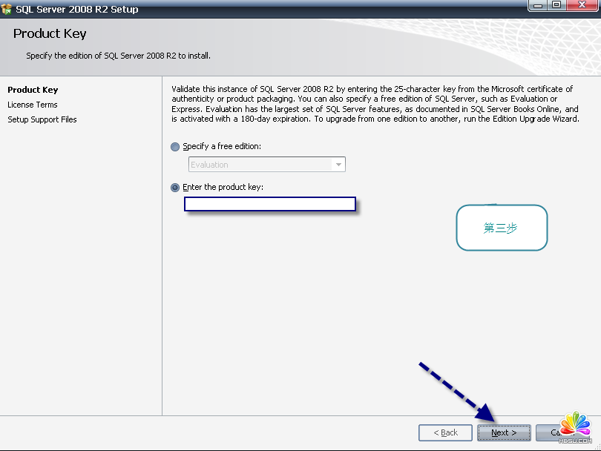
Task: Go to Product Key step in sidebar
Action: coord(33,90)
